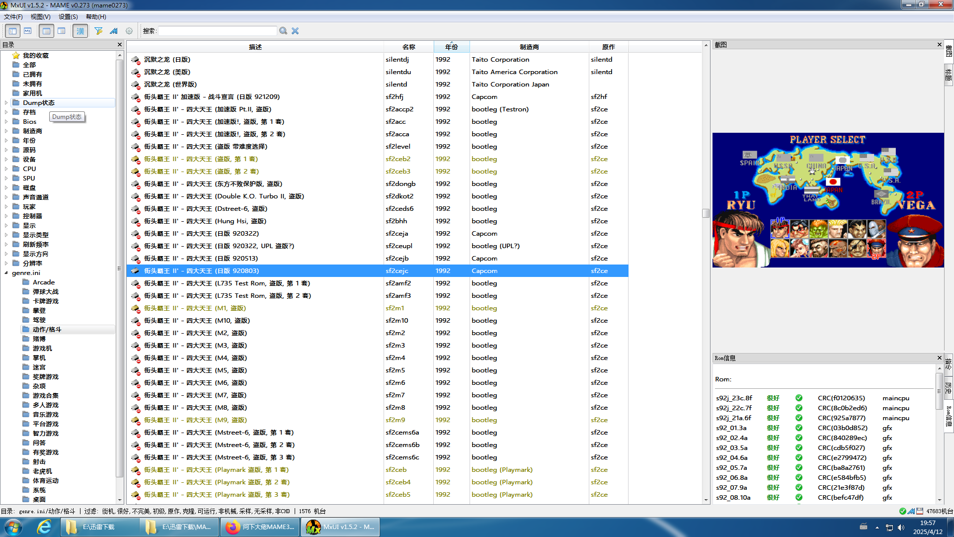
Task: Select the yellow sf2ceb2 bootleg row
Action: click(378, 159)
